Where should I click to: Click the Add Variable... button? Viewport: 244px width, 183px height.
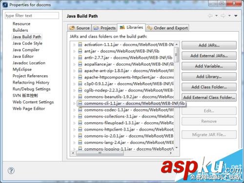pyautogui.click(x=209, y=66)
